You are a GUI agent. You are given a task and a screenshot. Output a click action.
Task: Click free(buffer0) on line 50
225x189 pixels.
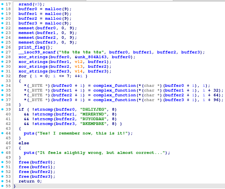(x=36, y=162)
